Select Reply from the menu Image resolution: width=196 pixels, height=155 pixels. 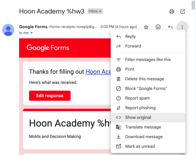(148, 37)
